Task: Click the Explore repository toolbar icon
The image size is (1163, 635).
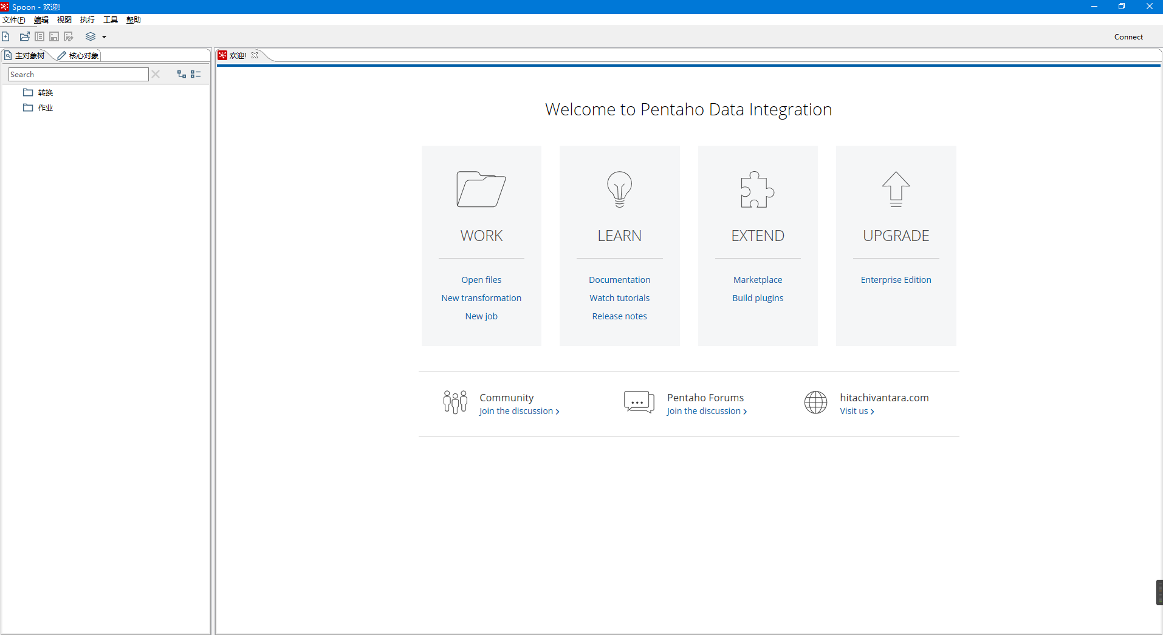Action: click(x=39, y=36)
